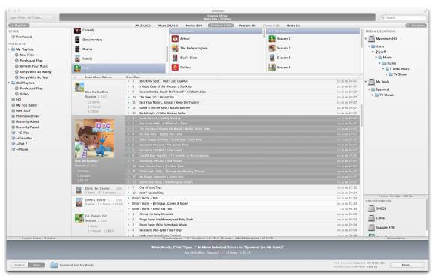Image resolution: width=435 pixels, height=279 pixels.
Task: Click the Doc McStuffins album artwork
Action: (x=94, y=139)
